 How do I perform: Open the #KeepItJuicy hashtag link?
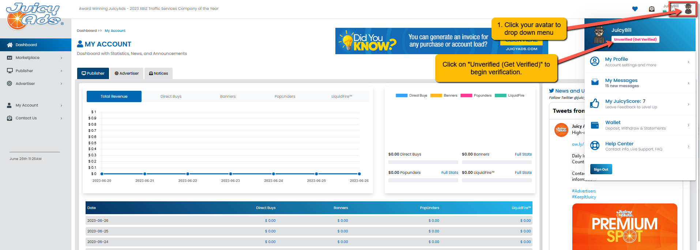(x=584, y=197)
